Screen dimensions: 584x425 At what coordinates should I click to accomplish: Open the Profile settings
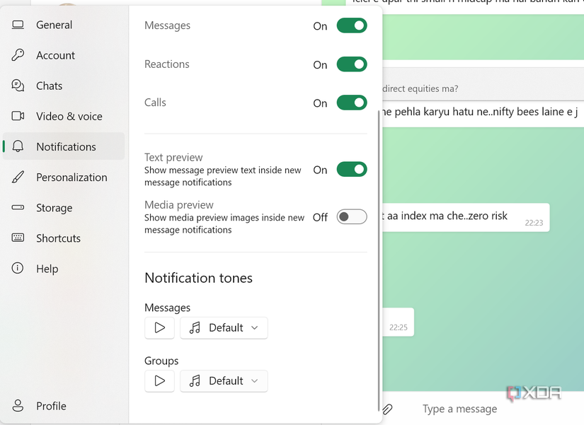click(64, 406)
